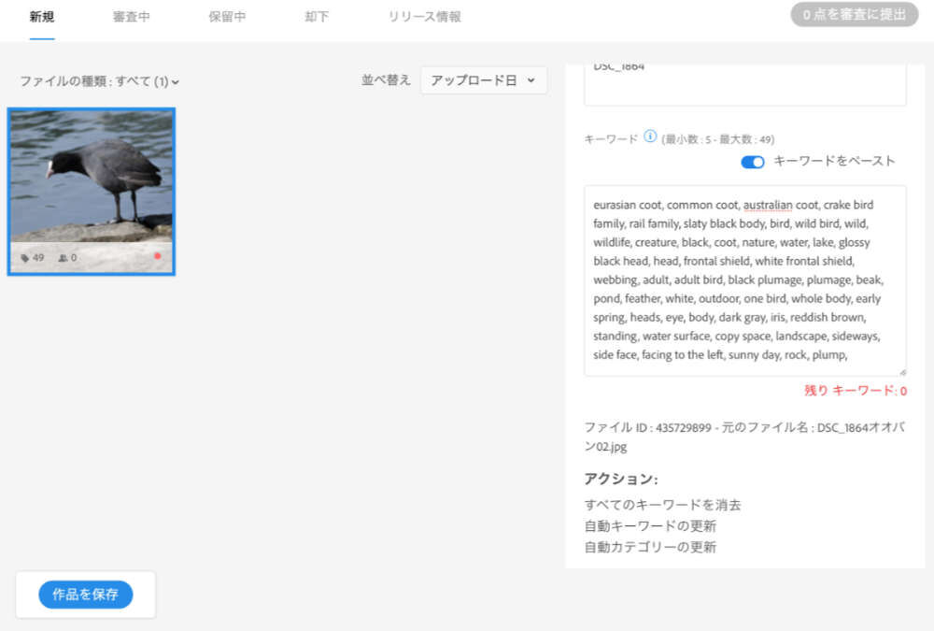Switch to the 保留中 tab
Screen dimensions: 934x631
click(x=227, y=16)
